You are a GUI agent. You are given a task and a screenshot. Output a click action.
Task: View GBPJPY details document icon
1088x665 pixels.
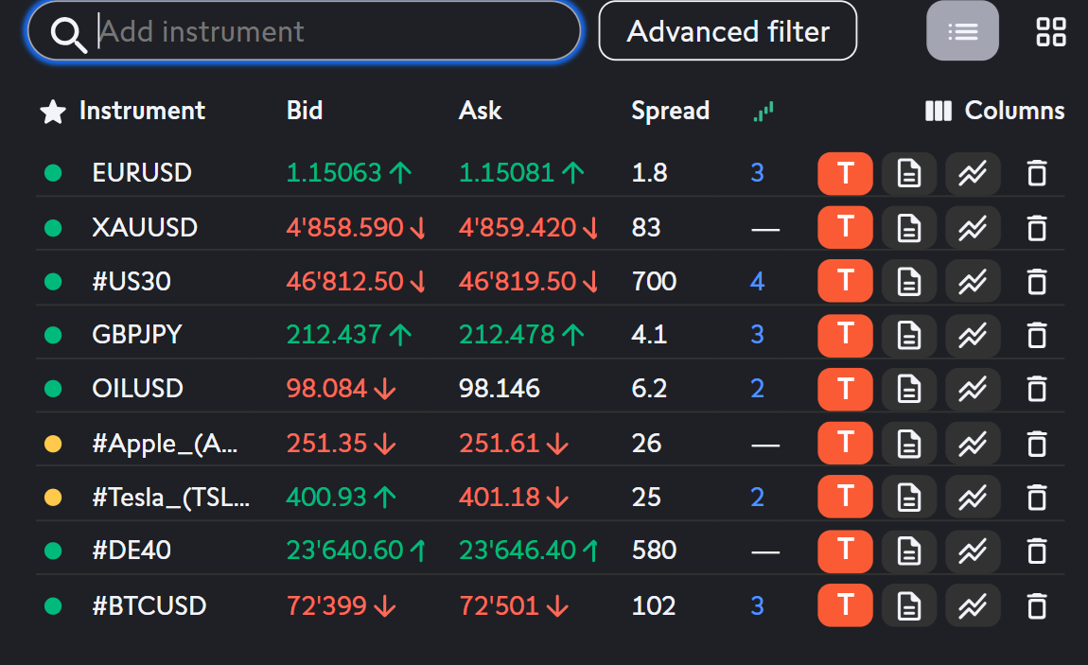coord(909,335)
